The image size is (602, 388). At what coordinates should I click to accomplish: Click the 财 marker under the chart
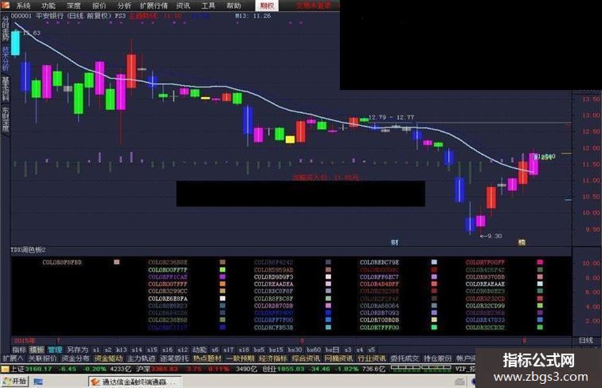pos(394,242)
